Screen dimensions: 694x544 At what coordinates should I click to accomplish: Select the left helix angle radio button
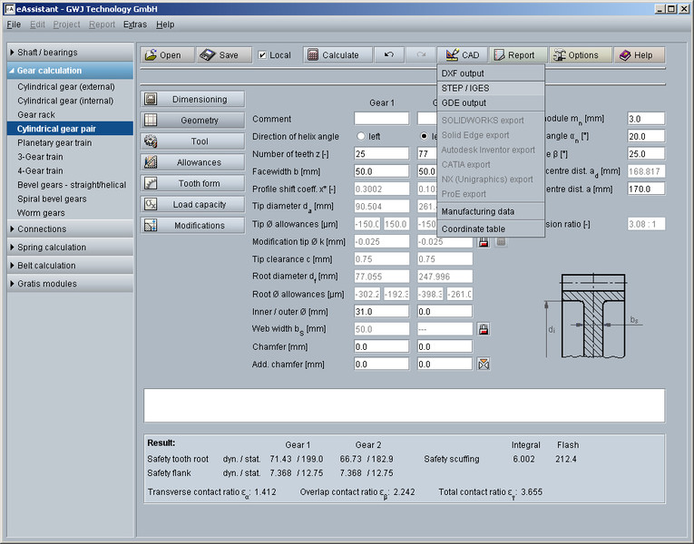pos(359,136)
